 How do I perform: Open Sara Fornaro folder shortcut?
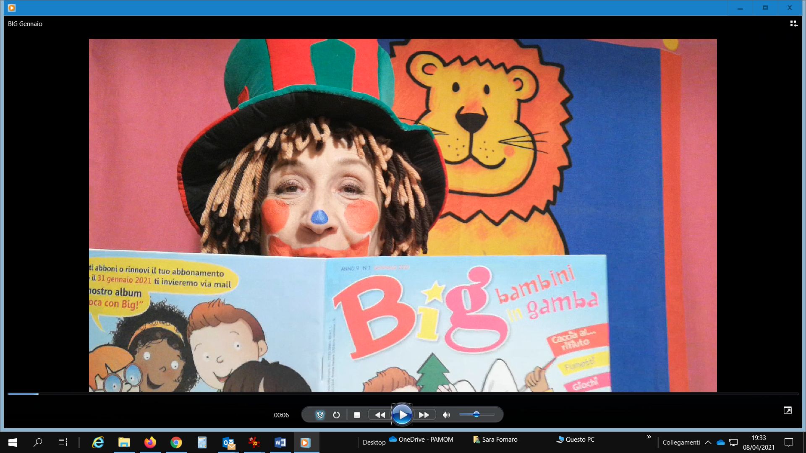(495, 439)
